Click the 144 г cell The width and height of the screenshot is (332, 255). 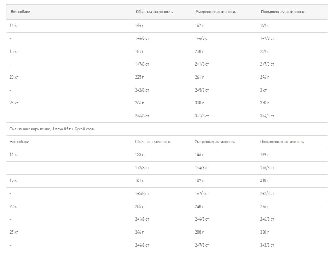(x=139, y=25)
